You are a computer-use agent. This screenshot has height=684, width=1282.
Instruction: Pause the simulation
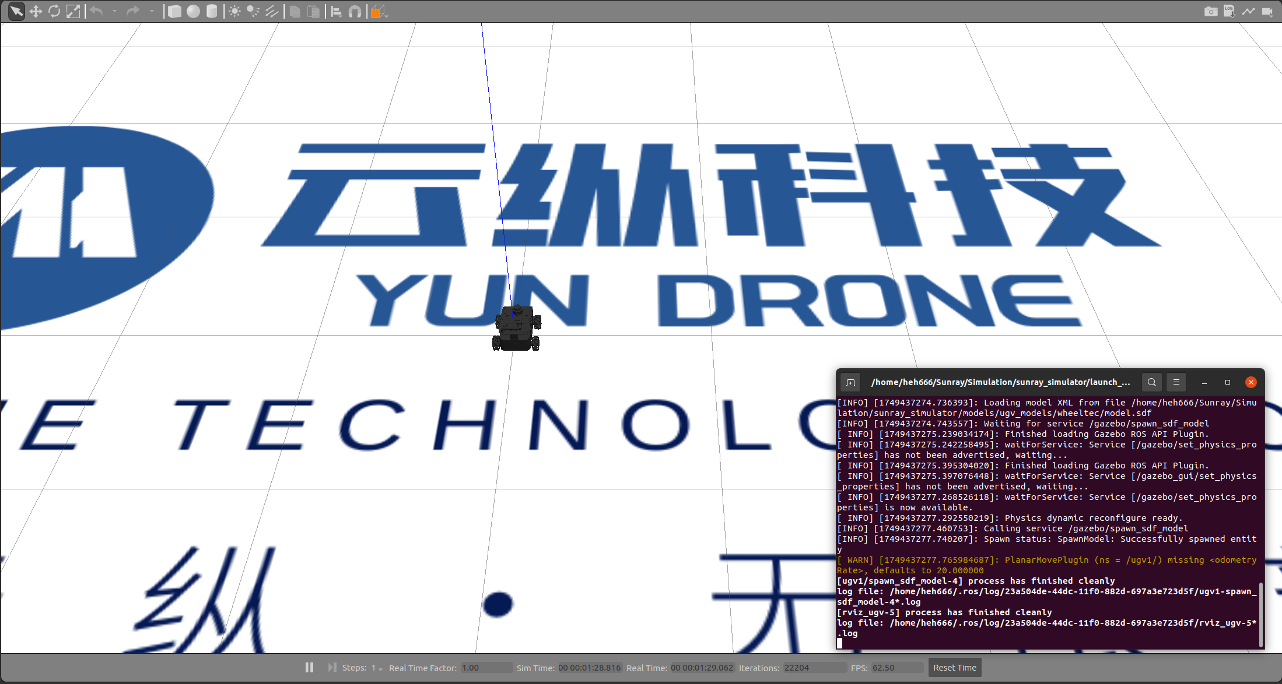(309, 667)
